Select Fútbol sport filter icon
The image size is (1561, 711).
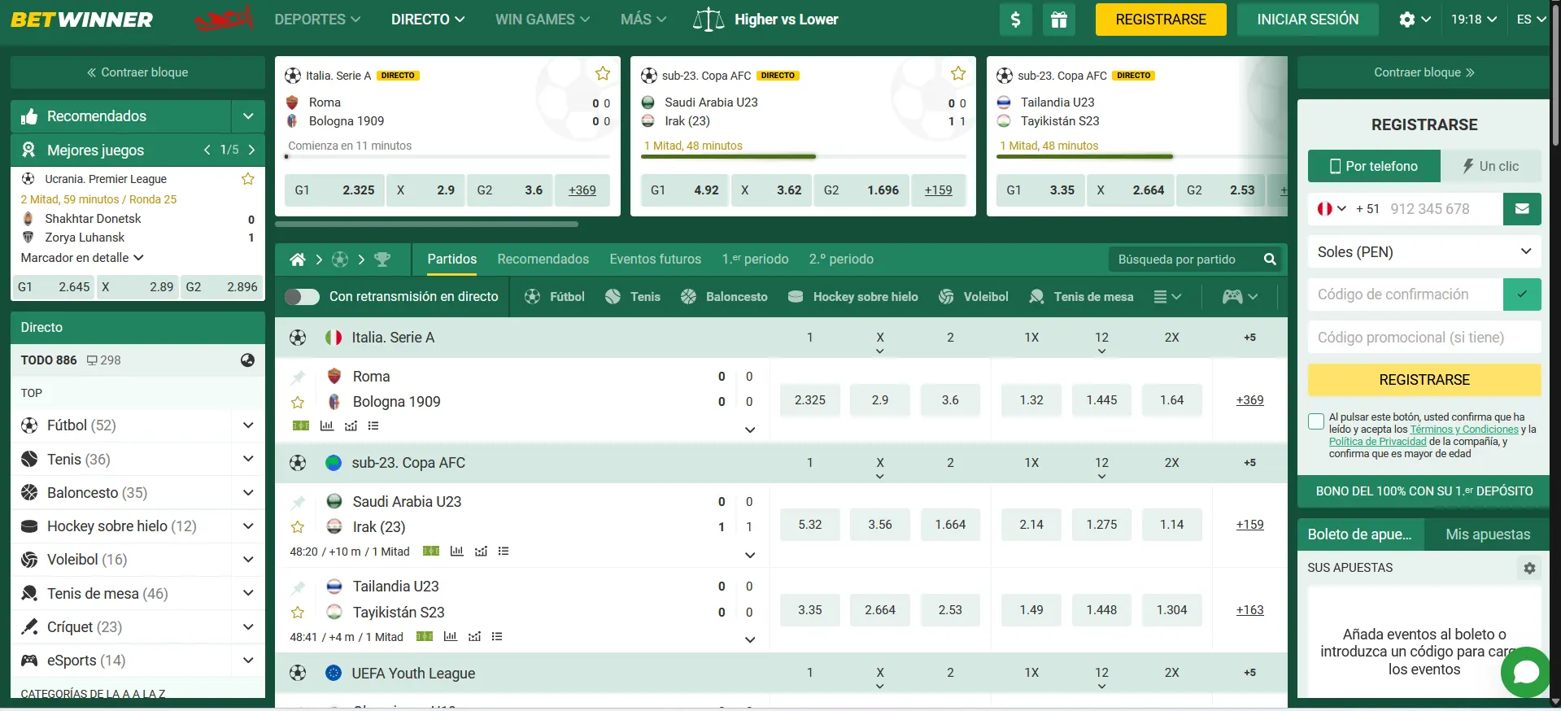pos(532,297)
